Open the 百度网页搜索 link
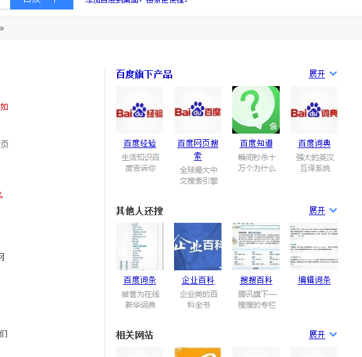The height and width of the screenshot is (357, 362). point(197,150)
